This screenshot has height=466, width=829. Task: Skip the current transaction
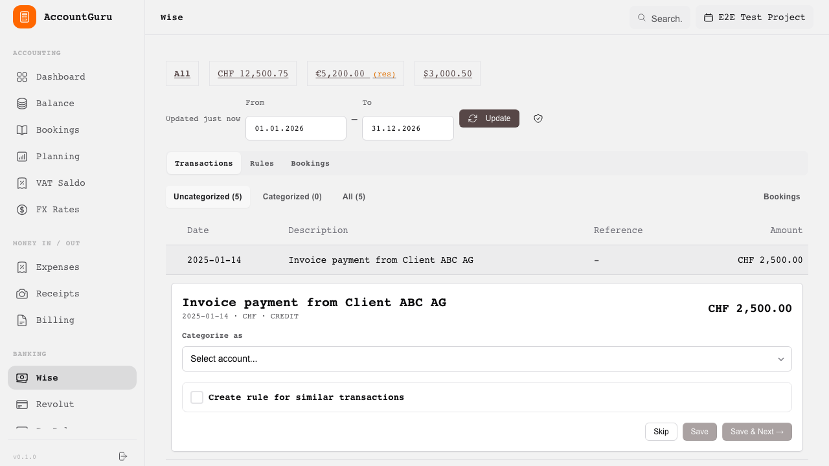coord(661,432)
